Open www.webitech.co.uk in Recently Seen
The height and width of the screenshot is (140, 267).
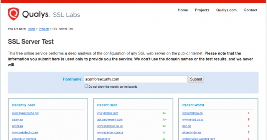click(x=25, y=132)
